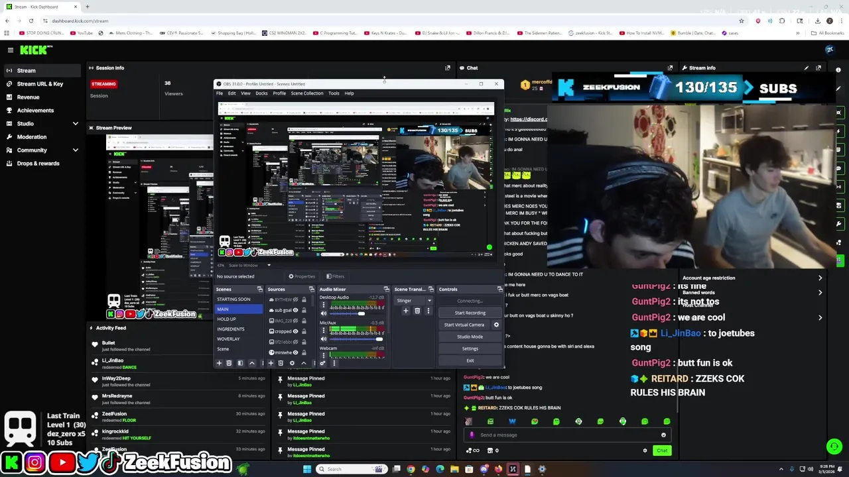
Task: Edit stream info with pencil icon
Action: pos(807,68)
